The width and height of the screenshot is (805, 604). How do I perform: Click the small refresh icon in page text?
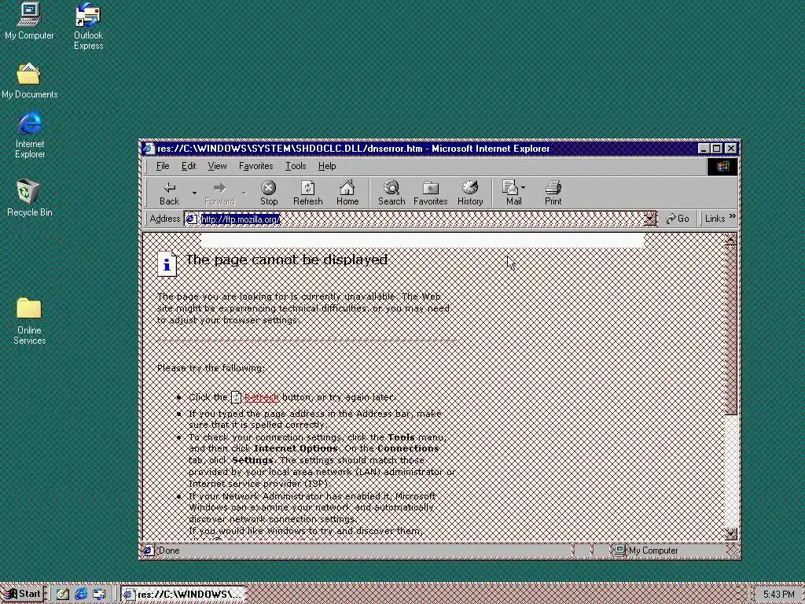pyautogui.click(x=236, y=397)
